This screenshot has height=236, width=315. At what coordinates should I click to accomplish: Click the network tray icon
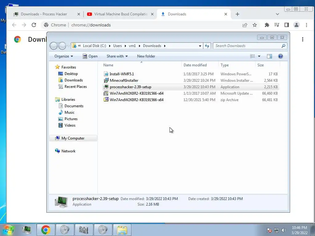(x=277, y=230)
